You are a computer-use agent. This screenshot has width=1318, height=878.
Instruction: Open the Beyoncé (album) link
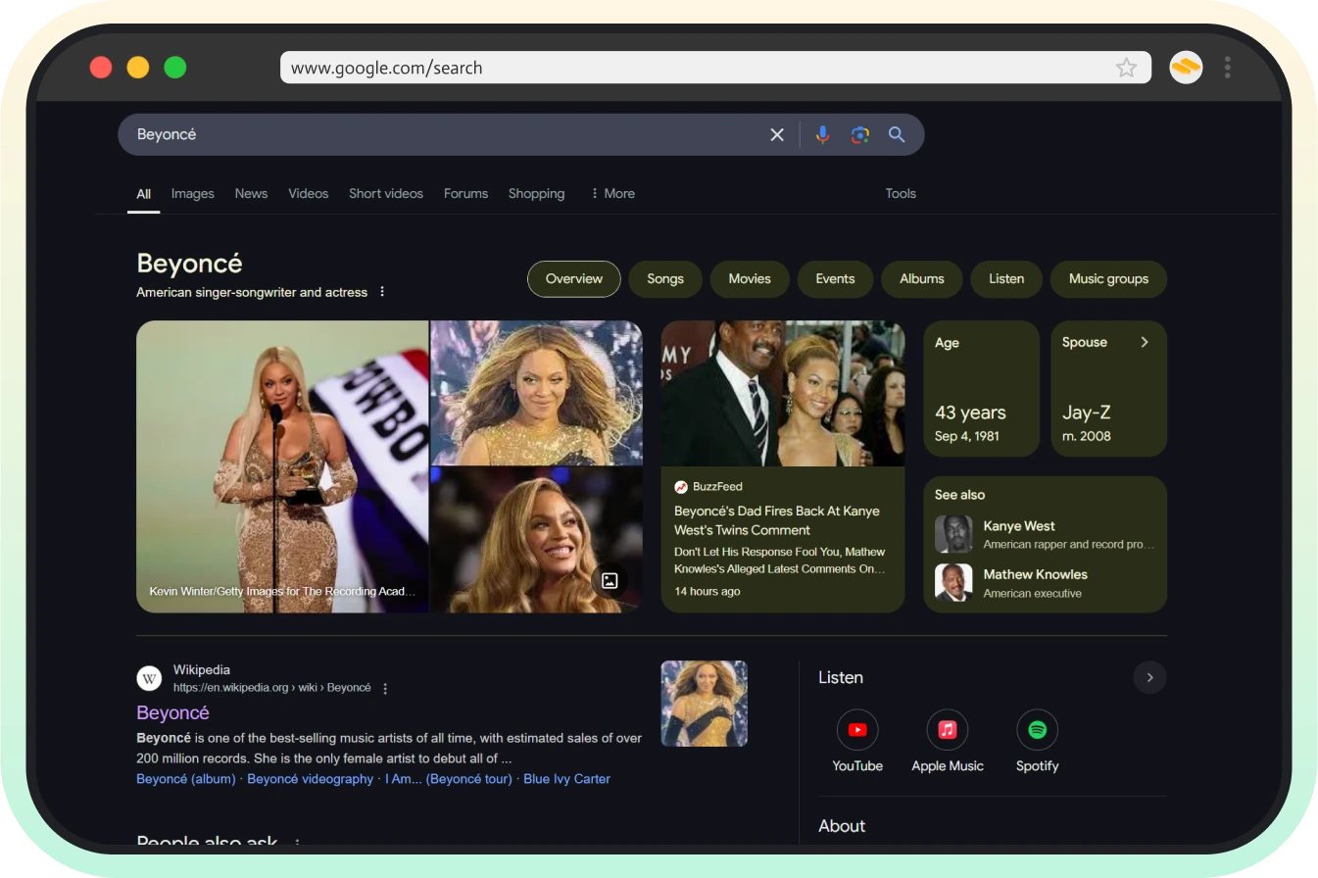pos(185,778)
